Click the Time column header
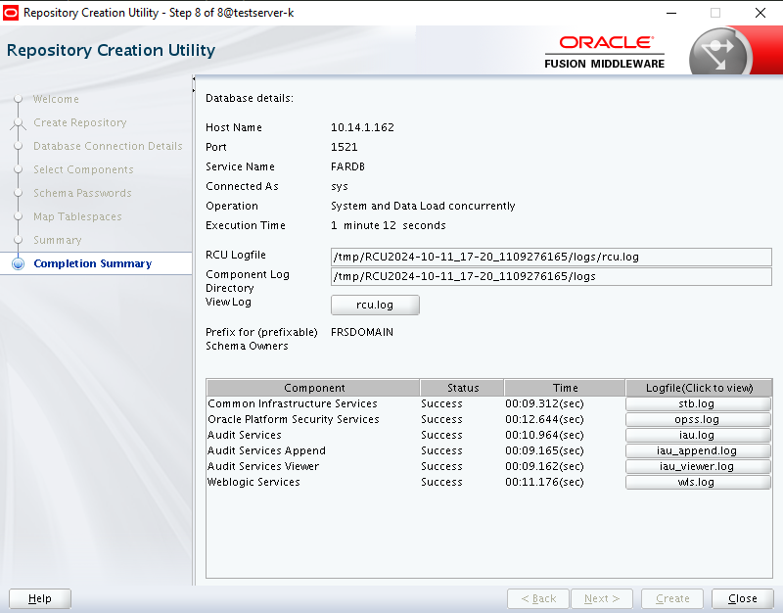The width and height of the screenshot is (783, 613). 565,388
